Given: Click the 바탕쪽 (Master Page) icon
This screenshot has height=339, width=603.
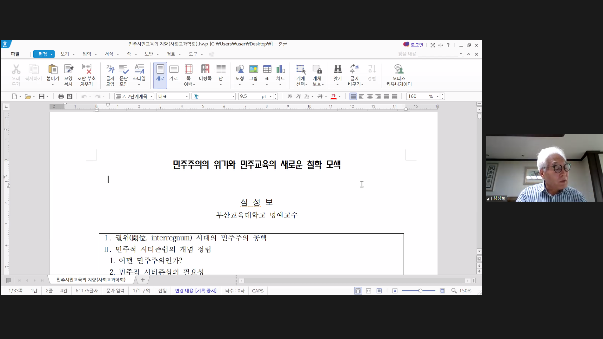Looking at the screenshot, I should coord(205,69).
